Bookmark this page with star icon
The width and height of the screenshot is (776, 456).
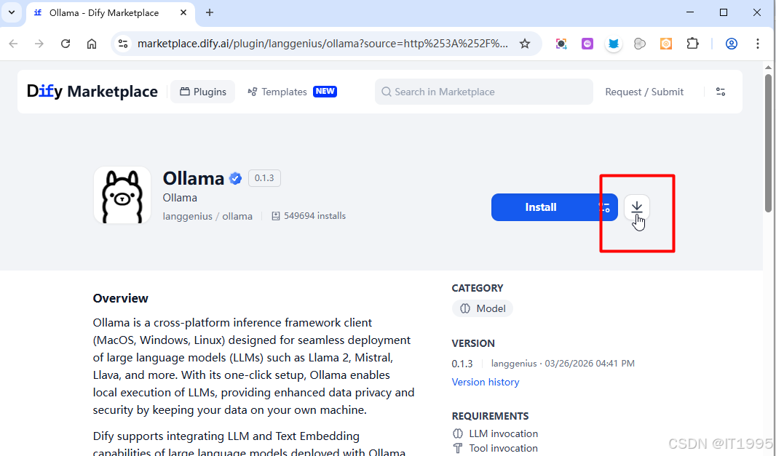525,44
